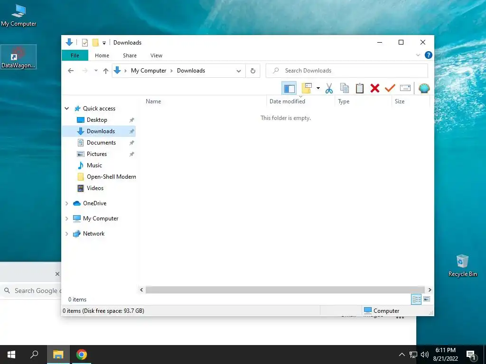
Task: Sort by Size column header
Action: click(x=399, y=101)
